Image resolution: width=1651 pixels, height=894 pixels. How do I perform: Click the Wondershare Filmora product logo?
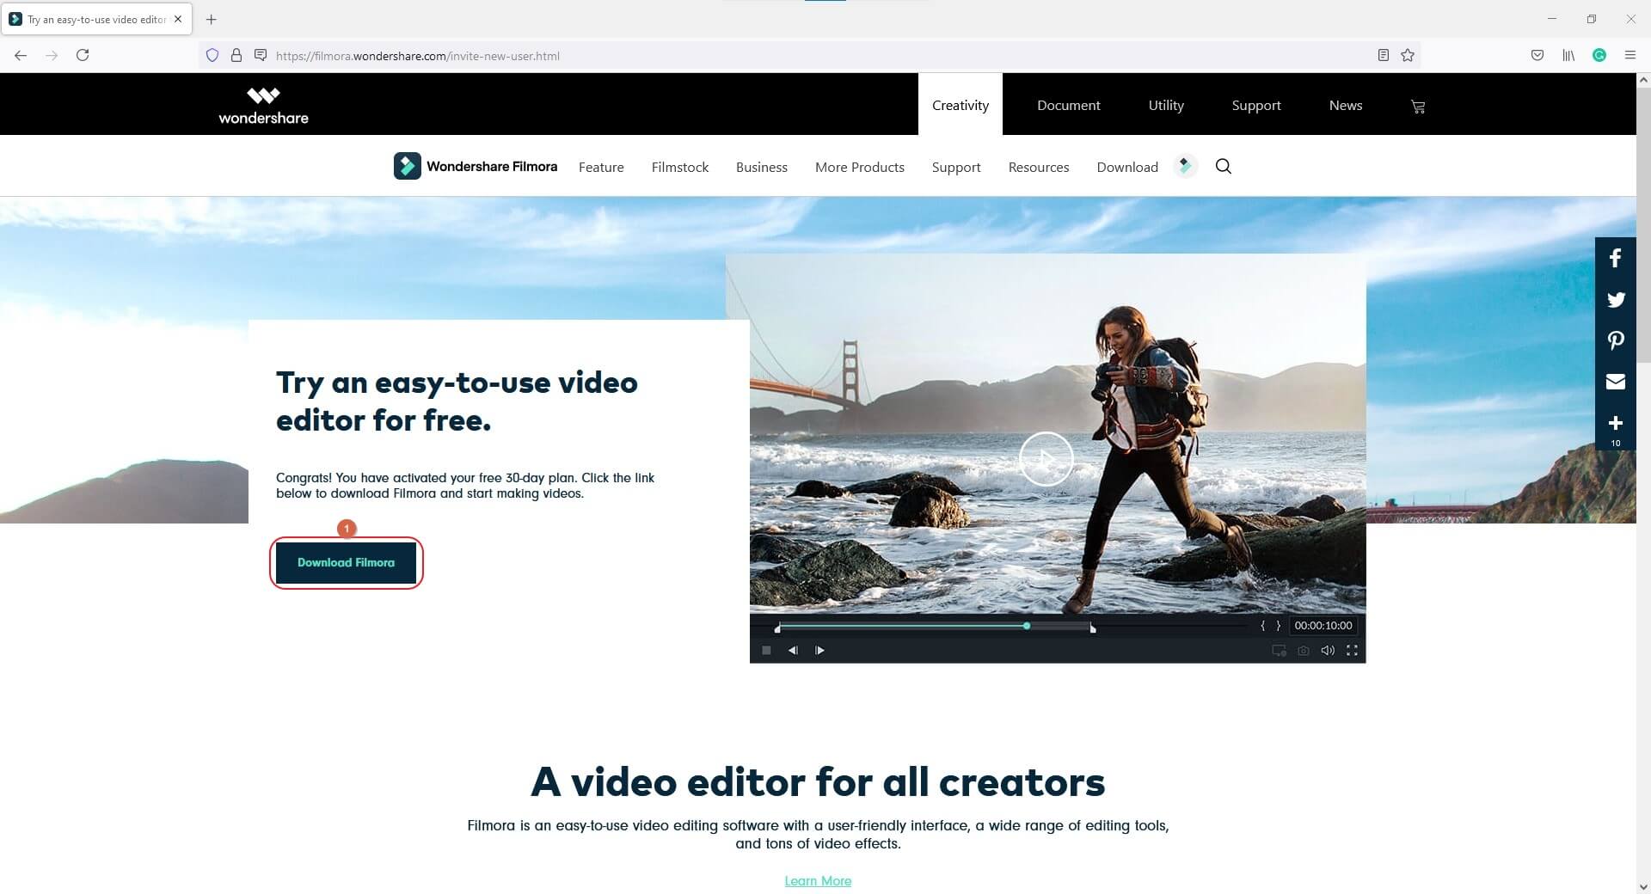click(x=476, y=166)
